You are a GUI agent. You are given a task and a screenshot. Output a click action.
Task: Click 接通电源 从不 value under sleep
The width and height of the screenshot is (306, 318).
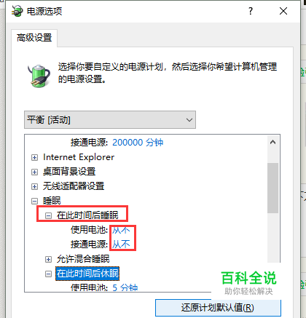121,244
